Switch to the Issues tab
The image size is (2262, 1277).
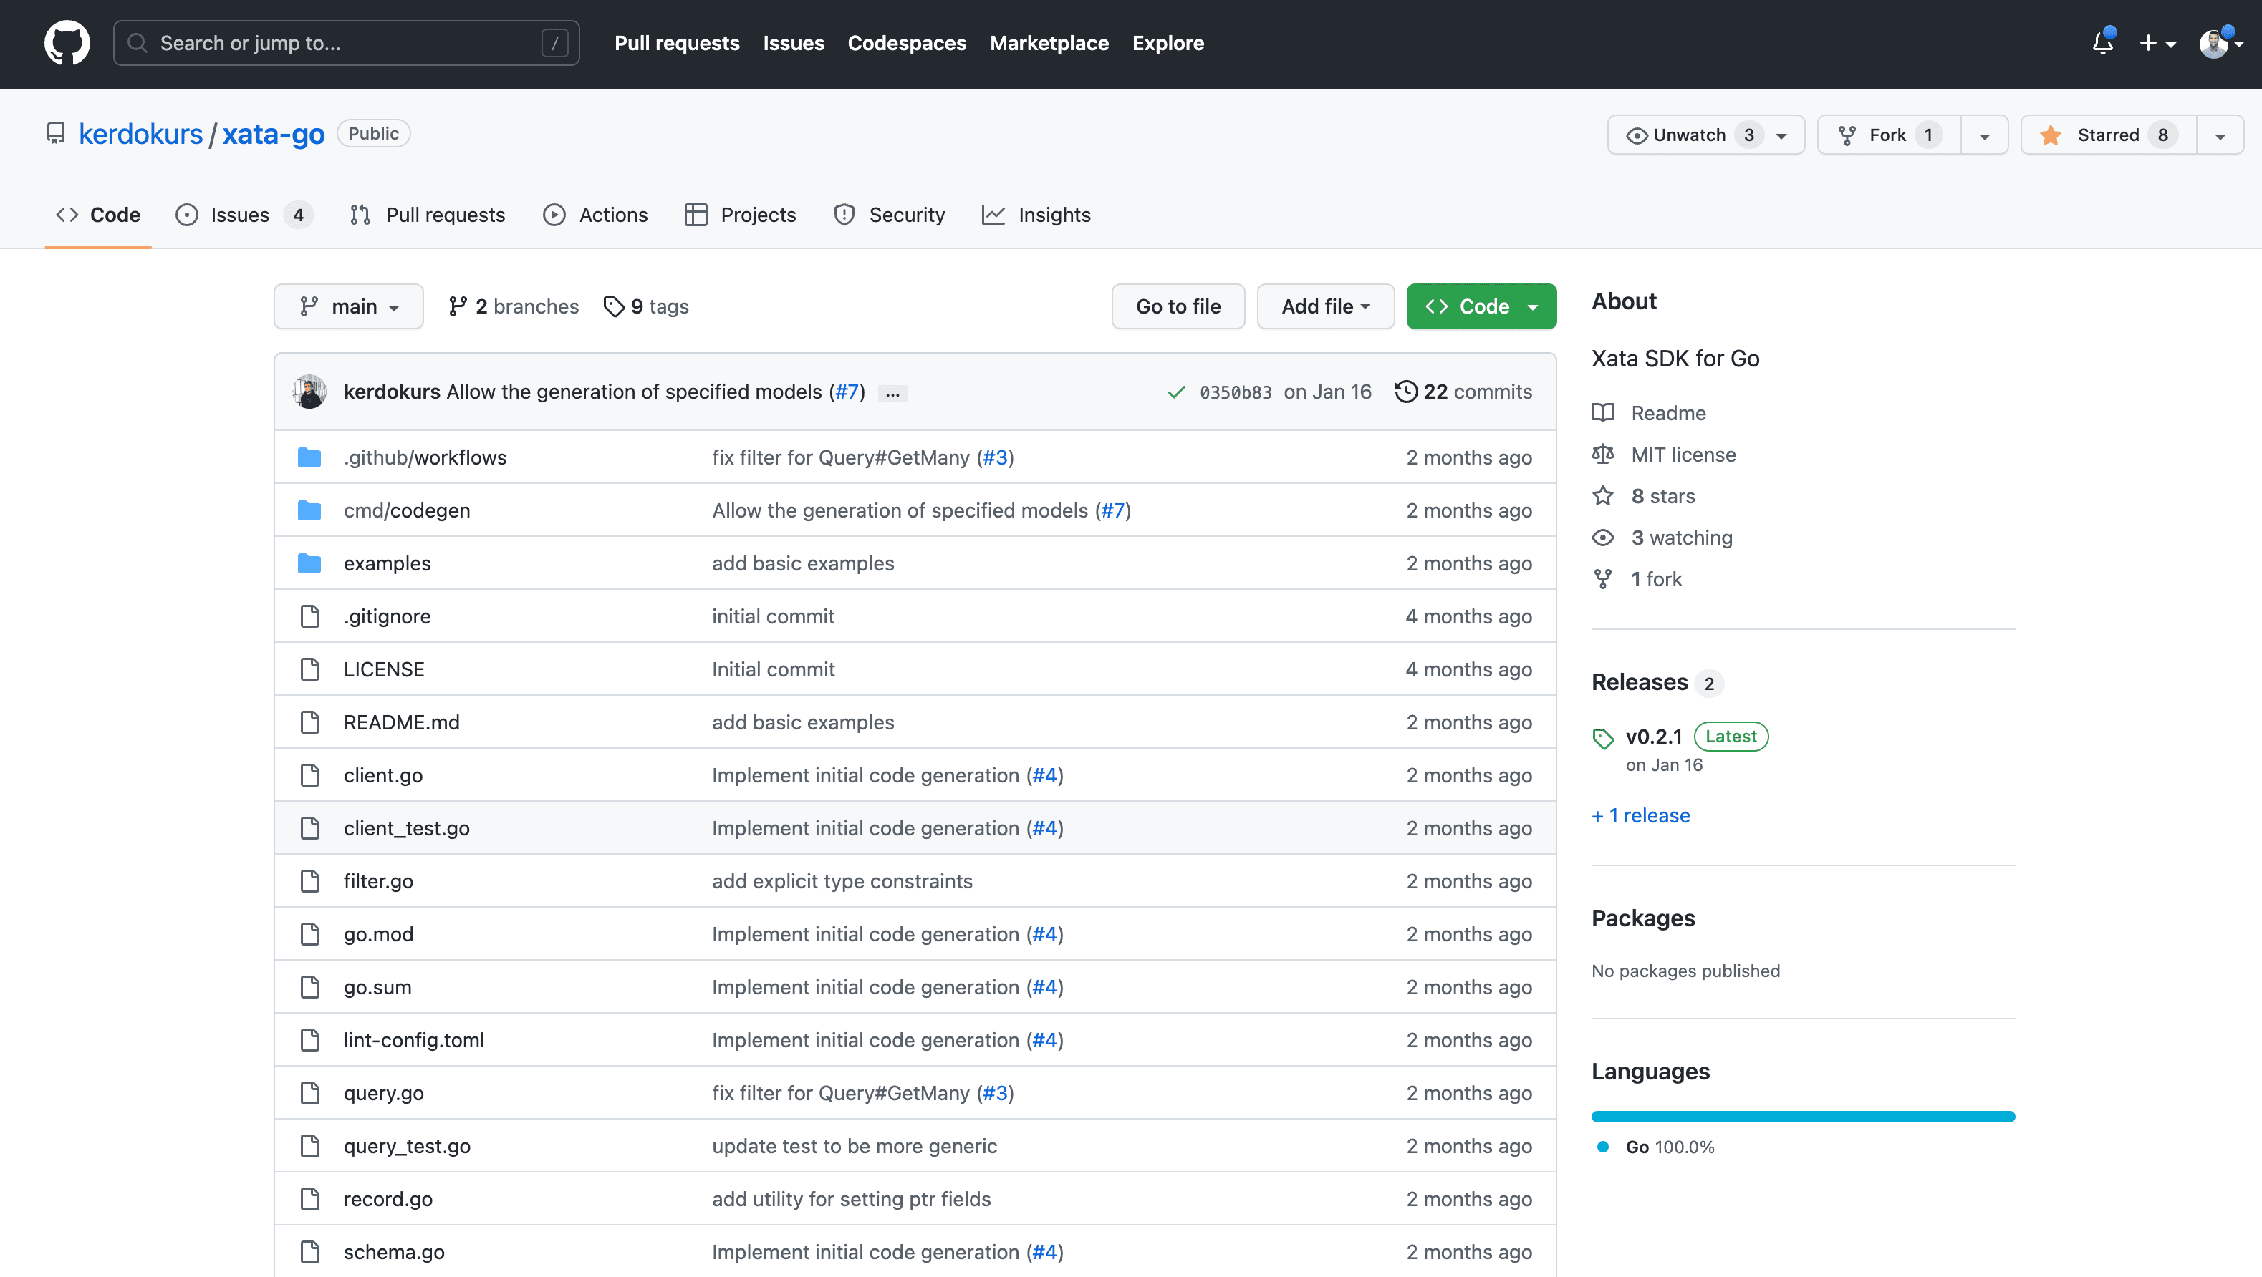point(244,215)
